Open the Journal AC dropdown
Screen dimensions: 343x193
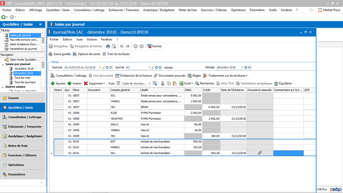point(150,67)
